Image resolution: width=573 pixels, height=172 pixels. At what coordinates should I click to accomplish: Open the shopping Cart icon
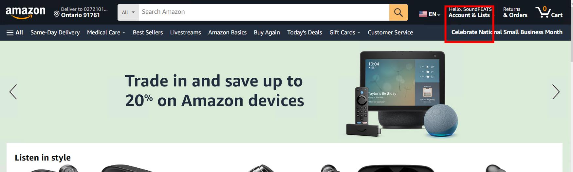pyautogui.click(x=549, y=12)
